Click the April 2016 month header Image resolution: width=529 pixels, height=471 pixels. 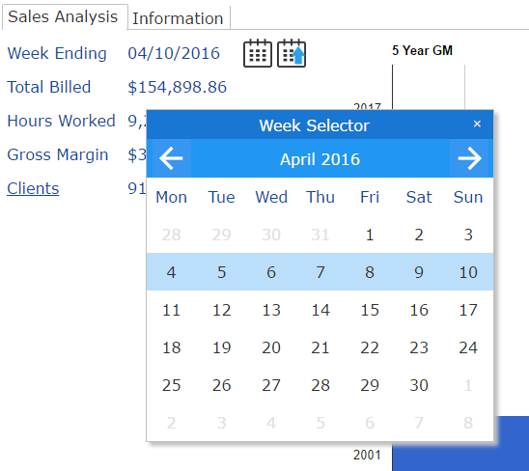click(320, 159)
